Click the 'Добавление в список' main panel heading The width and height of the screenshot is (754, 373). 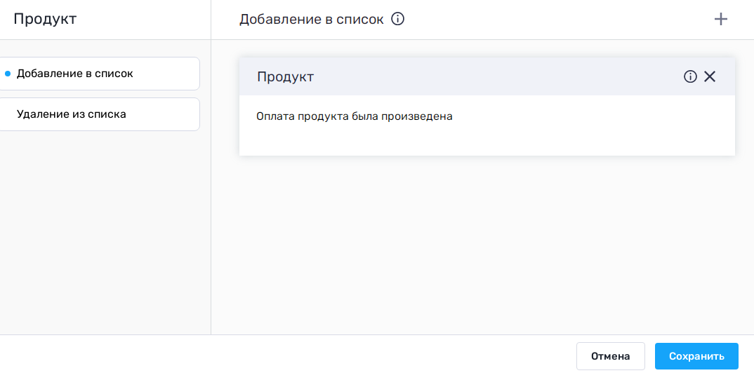pyautogui.click(x=311, y=20)
